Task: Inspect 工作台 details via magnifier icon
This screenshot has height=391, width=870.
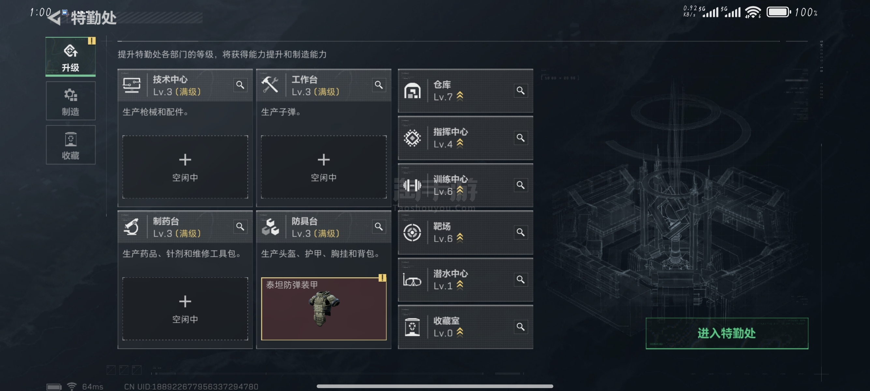Action: pos(379,85)
